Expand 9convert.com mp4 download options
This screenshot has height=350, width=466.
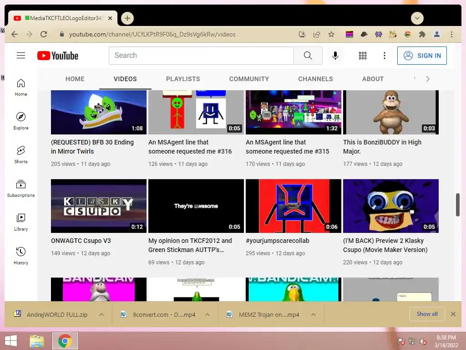click(208, 314)
